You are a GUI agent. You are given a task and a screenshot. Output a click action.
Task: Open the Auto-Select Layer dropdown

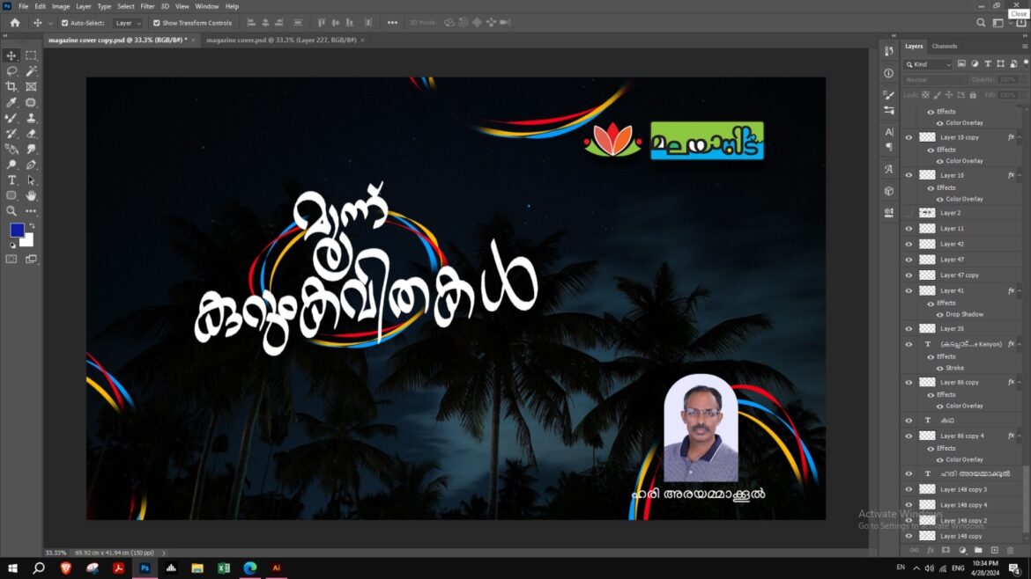(128, 23)
